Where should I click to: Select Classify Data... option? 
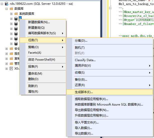(x=110, y=60)
